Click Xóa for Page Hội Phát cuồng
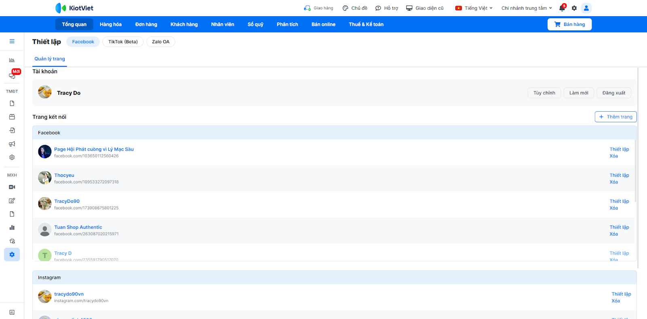Image resolution: width=647 pixels, height=319 pixels. [x=614, y=156]
